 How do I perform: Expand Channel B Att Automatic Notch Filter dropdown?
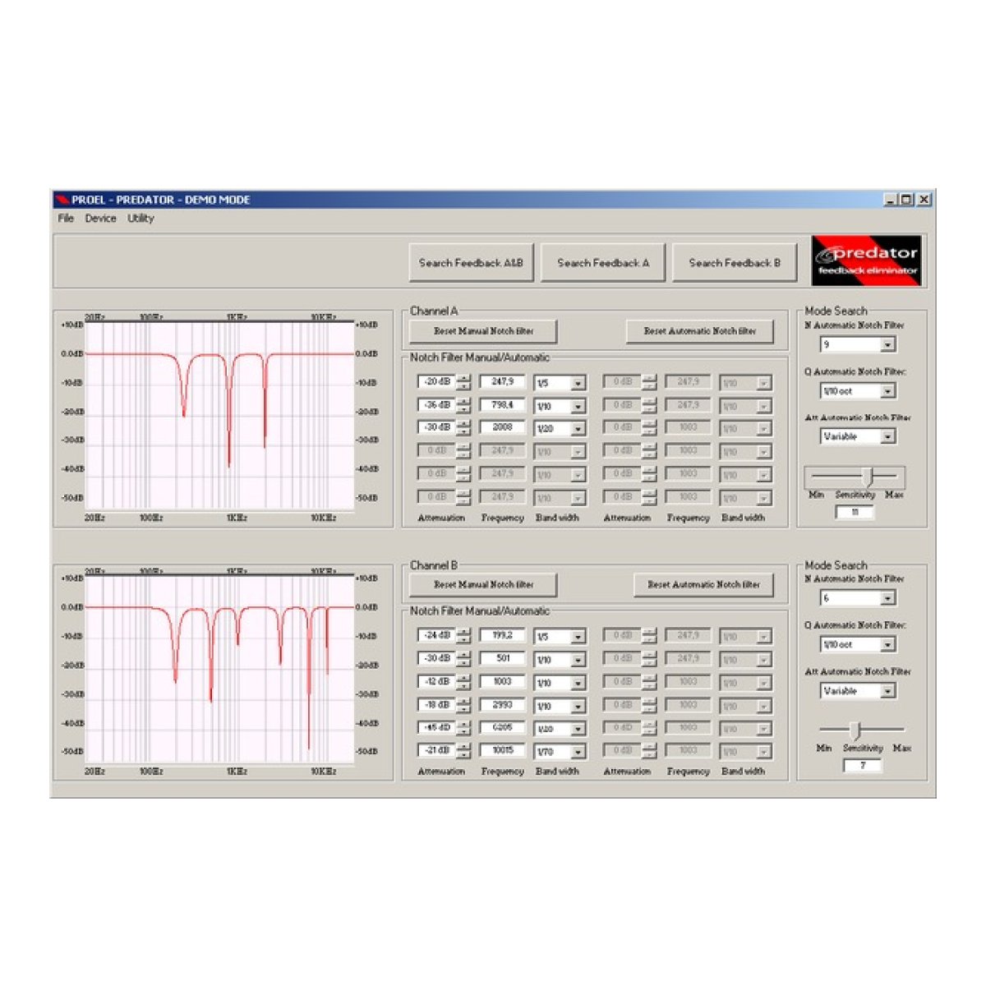(x=887, y=692)
